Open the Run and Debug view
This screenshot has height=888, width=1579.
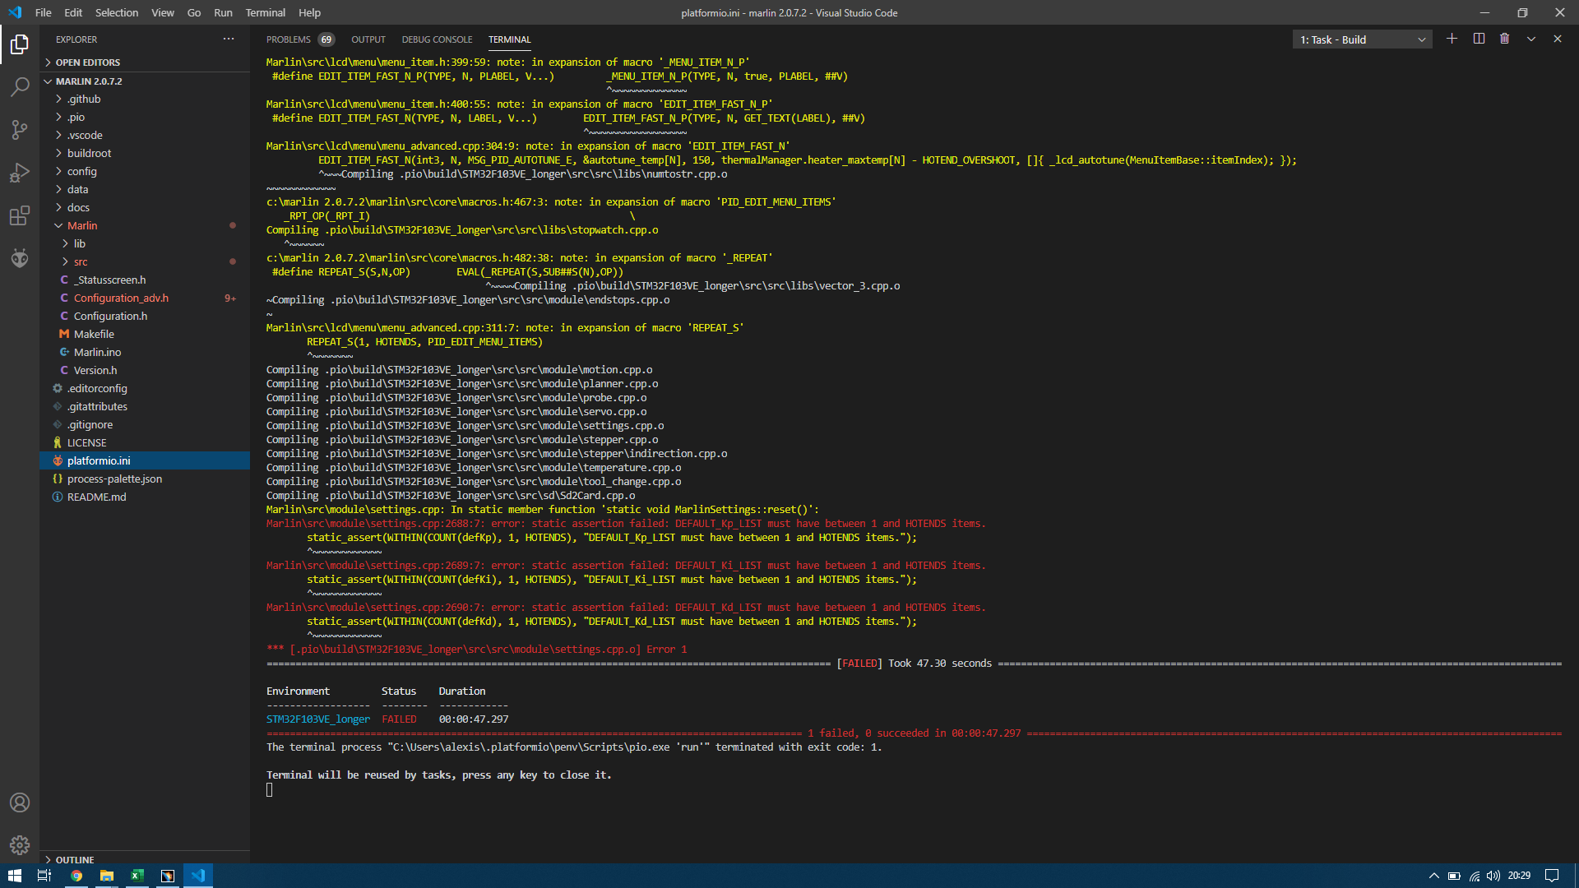tap(20, 173)
